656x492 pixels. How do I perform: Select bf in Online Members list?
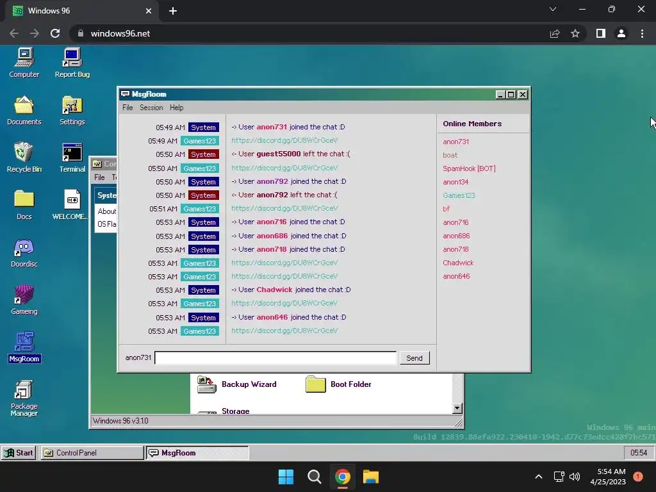click(447, 209)
